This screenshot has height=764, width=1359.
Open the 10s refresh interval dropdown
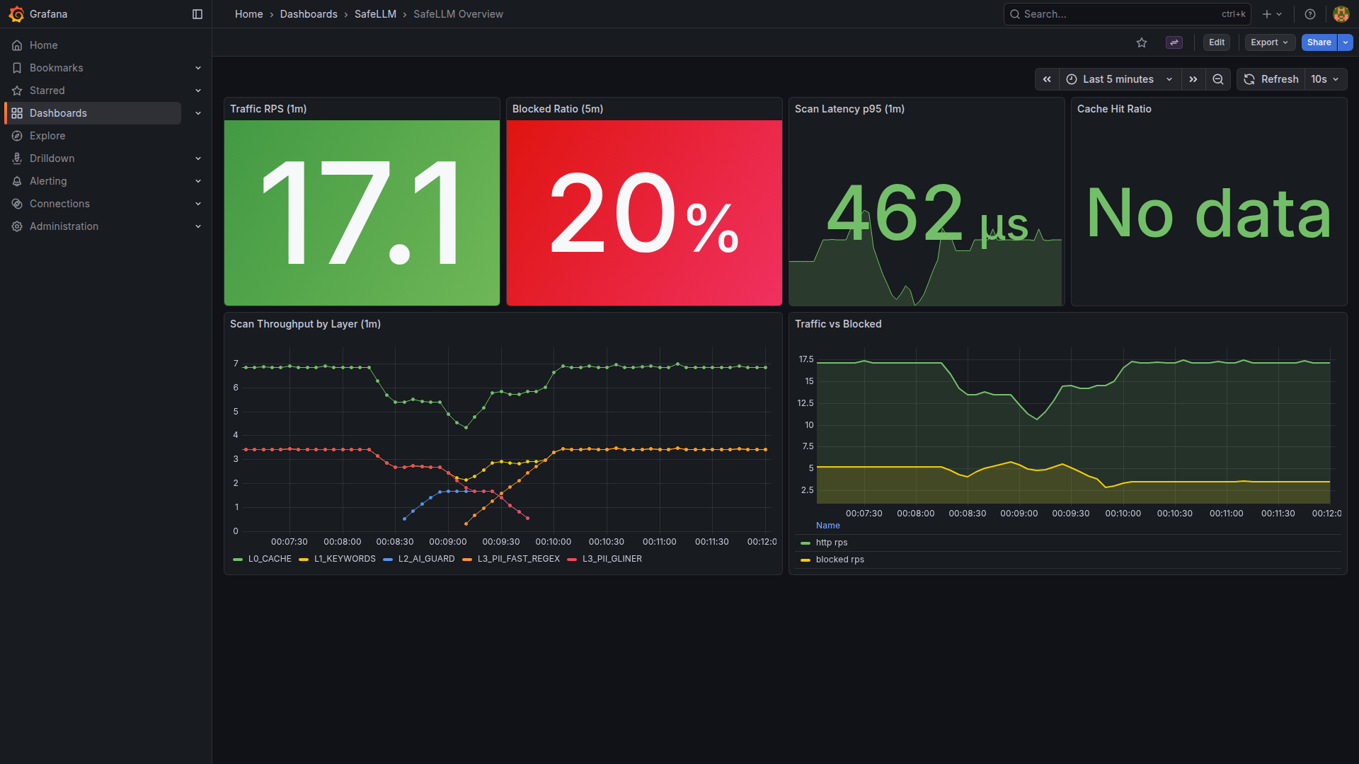[1323, 79]
